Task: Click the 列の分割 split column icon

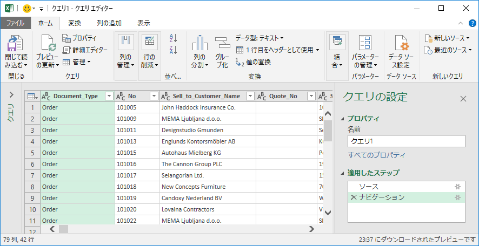Action: 199,44
